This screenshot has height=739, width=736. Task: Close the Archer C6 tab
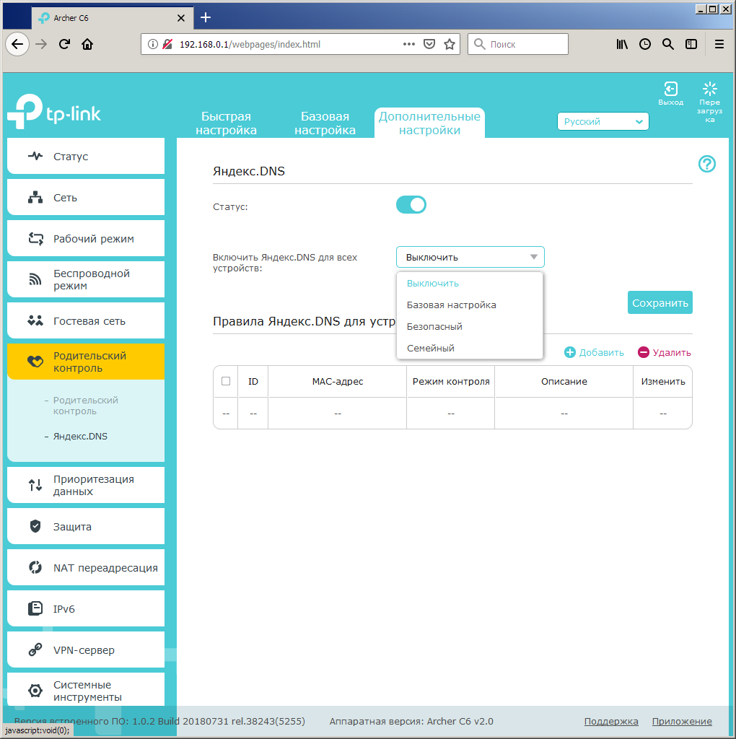click(x=181, y=18)
